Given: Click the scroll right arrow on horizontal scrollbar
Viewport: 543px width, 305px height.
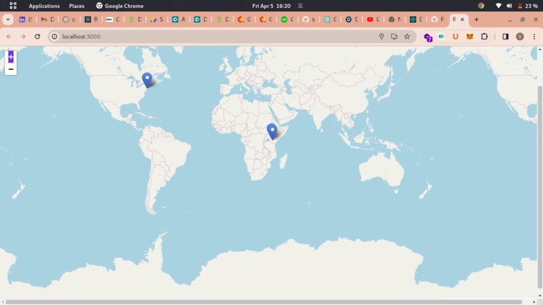Looking at the screenshot, I should (x=534, y=302).
